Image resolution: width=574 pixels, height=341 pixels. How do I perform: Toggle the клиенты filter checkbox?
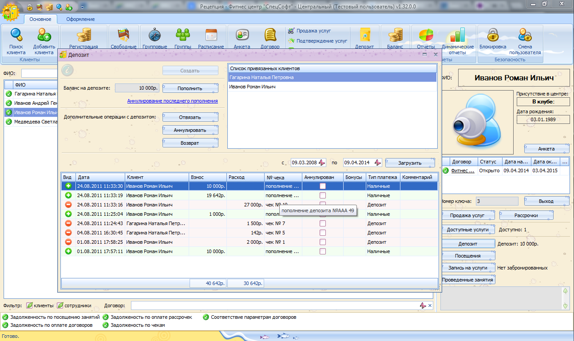coord(29,305)
